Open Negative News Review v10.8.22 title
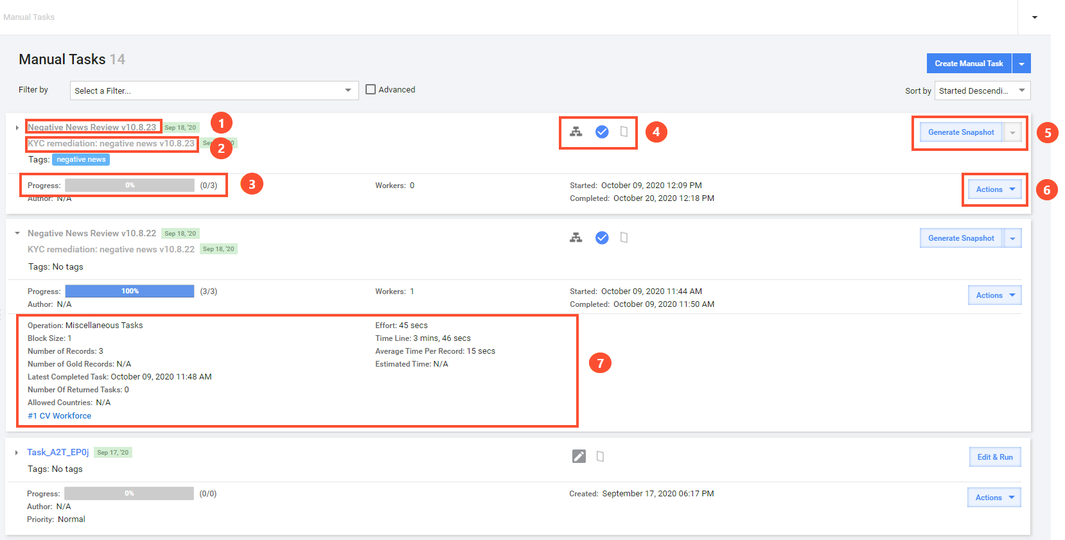The image size is (1065, 540). point(92,233)
